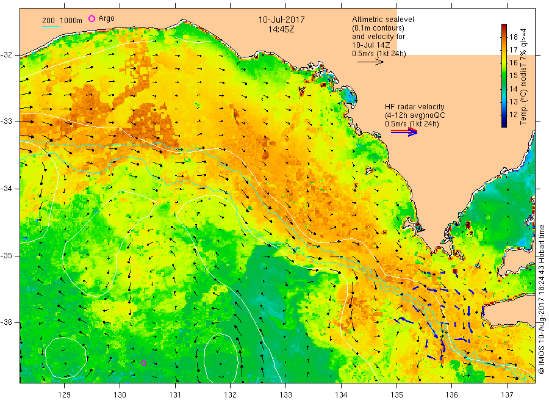Click the cyan 200m contour legend line
The width and height of the screenshot is (549, 403).
[51, 26]
